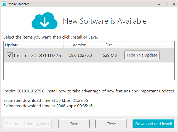This screenshot has height=132, width=178.
Task: Uncheck the Inspire 2018.0.10275 update checkbox
Action: (x=10, y=55)
